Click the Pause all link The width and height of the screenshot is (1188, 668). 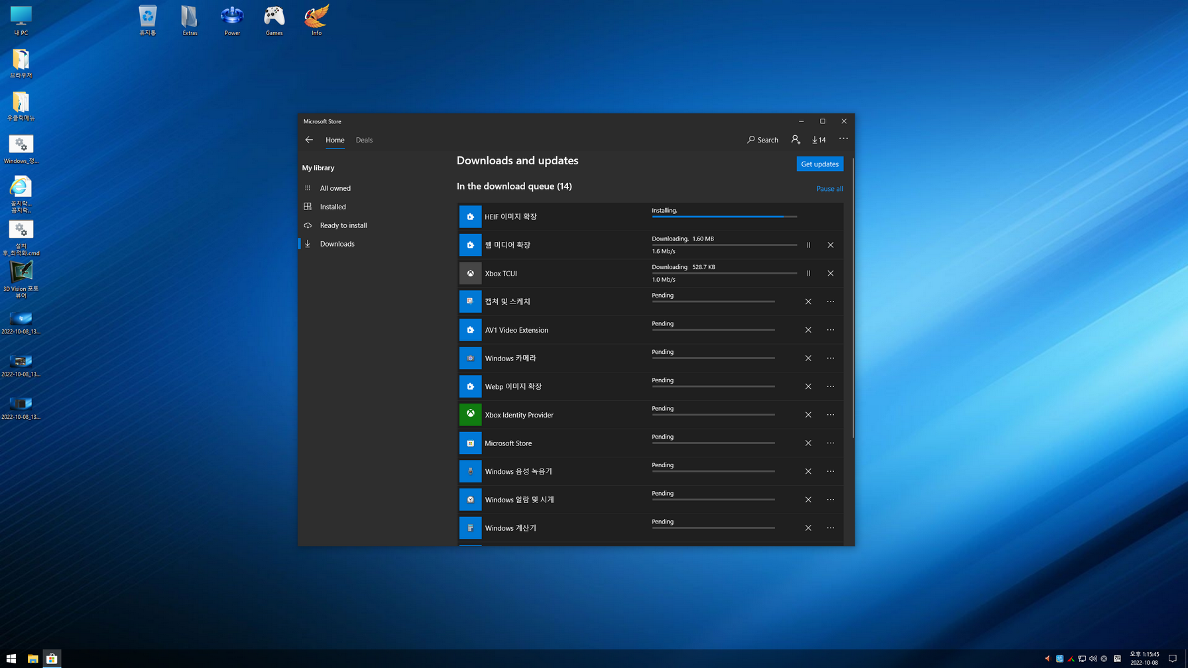(x=829, y=189)
